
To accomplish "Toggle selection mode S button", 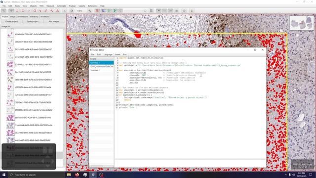I will click(65, 11).
